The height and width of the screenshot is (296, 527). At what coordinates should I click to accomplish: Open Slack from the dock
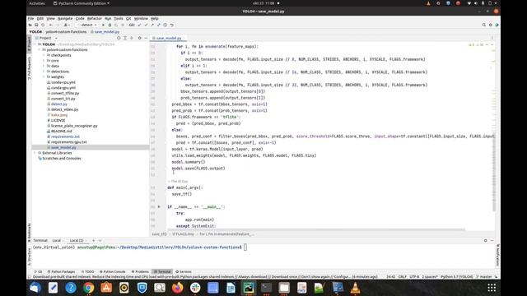195,288
